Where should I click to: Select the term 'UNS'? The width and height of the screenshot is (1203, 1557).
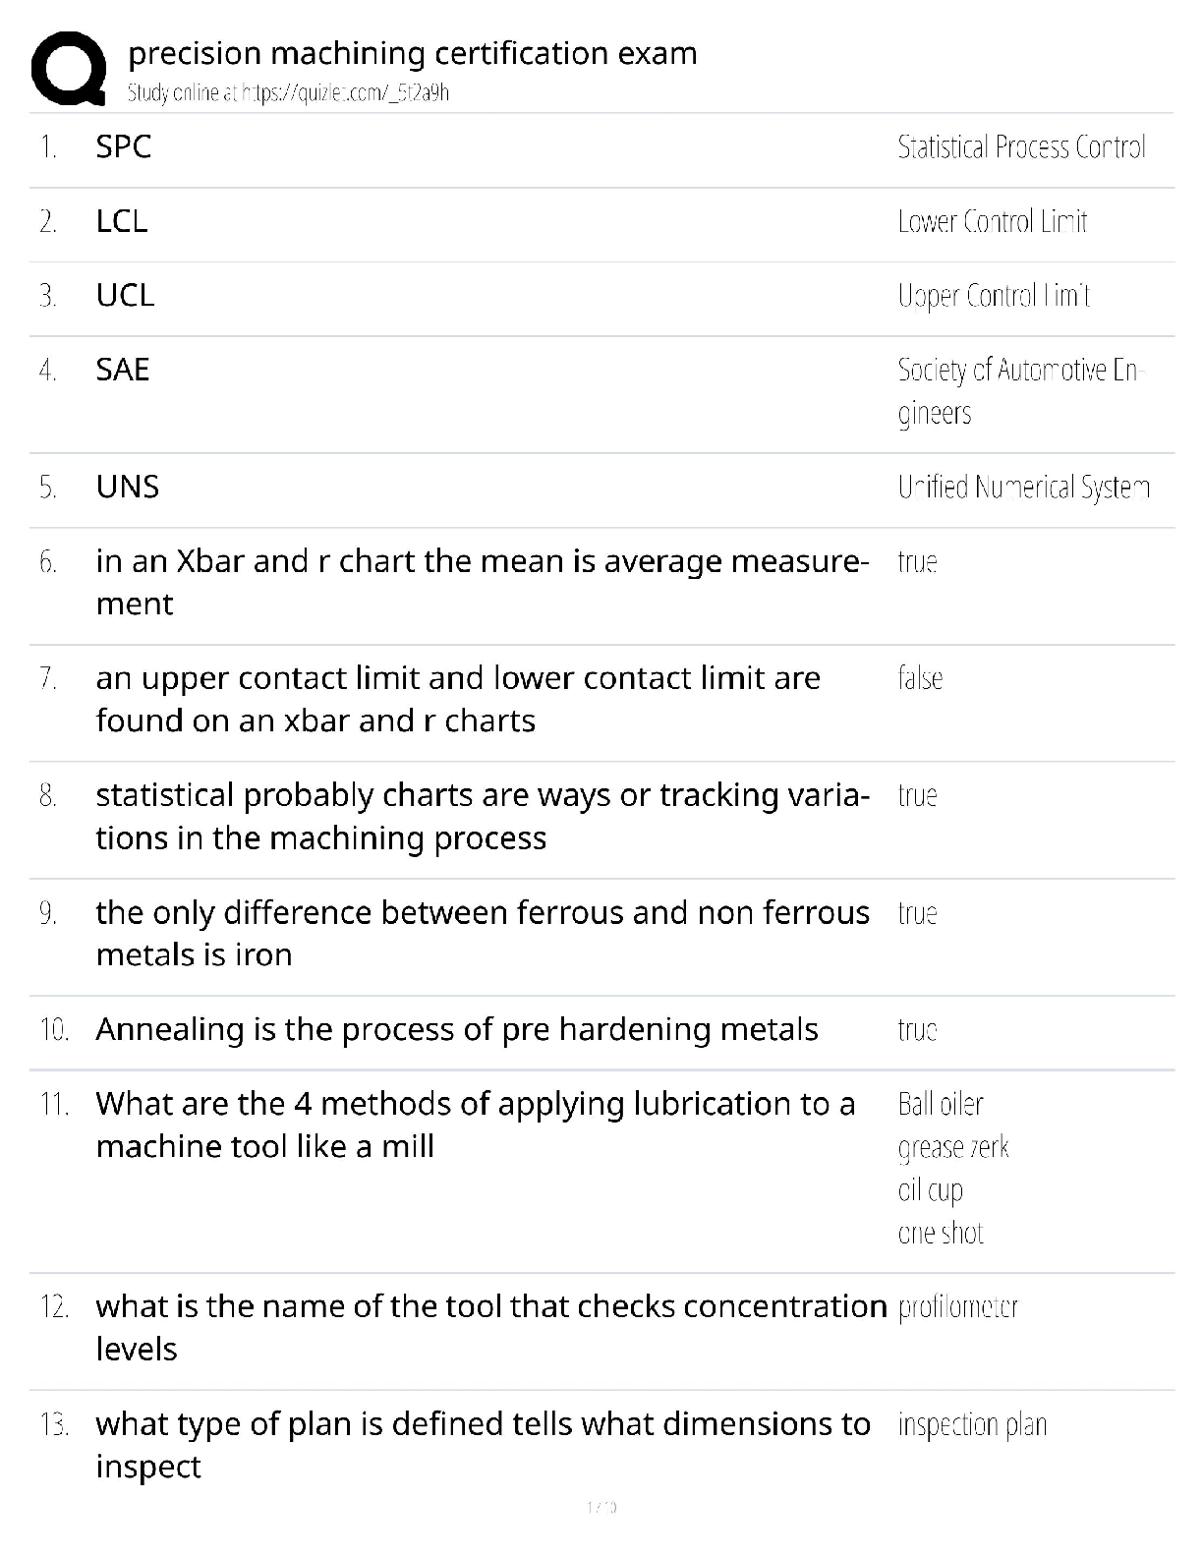[128, 487]
